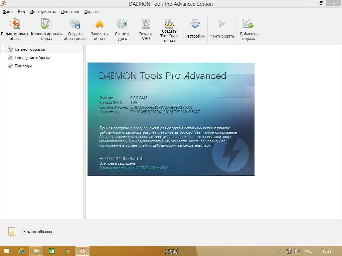342x256 pixels.
Task: Select Каталог образов in the sidebar tree
Action: pos(42,49)
